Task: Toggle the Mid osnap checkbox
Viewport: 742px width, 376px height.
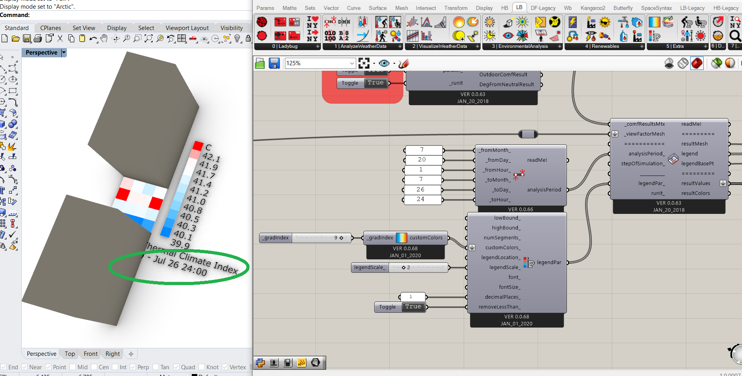Action: coord(73,367)
